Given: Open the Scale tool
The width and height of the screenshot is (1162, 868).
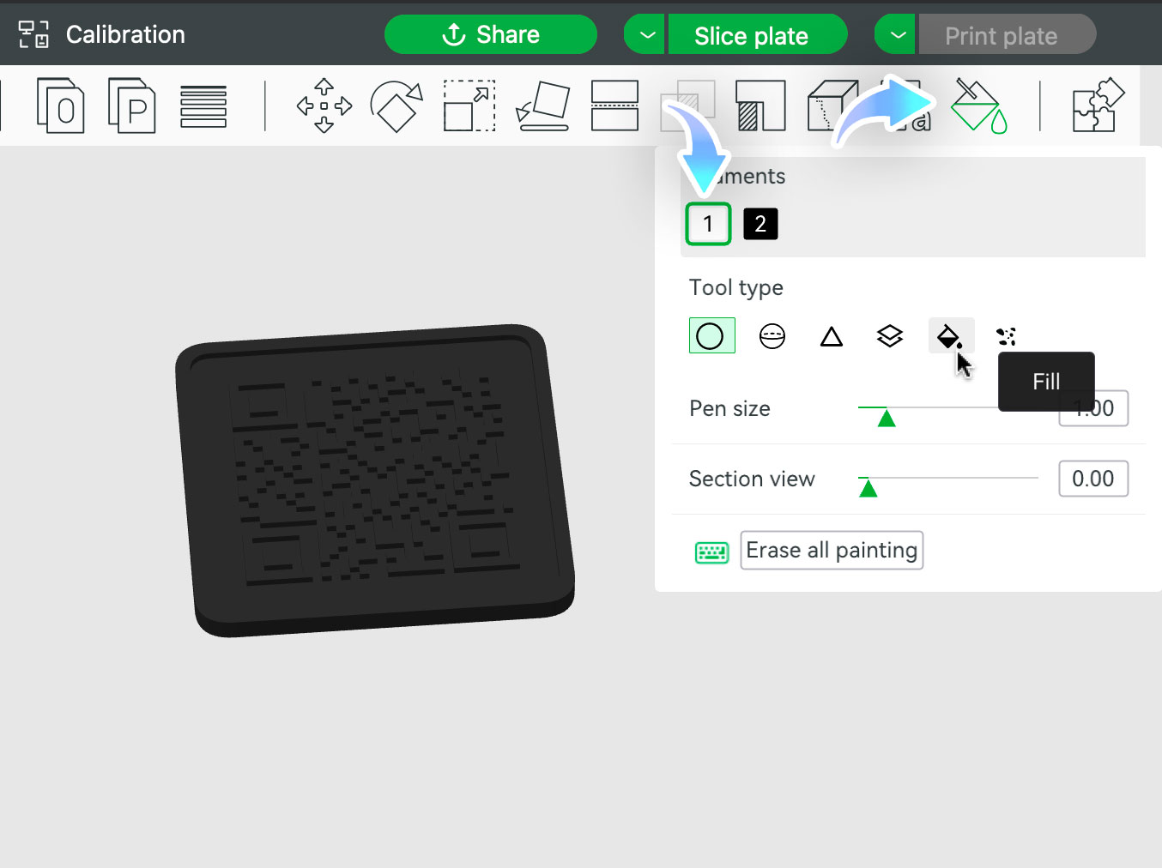Looking at the screenshot, I should point(469,105).
